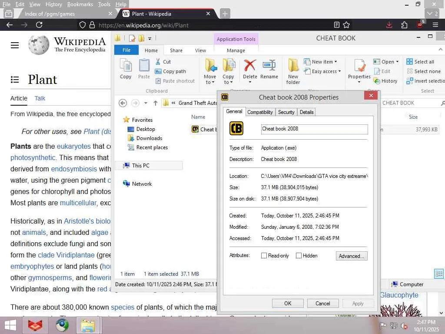Switch to Manage ribbon tab
Image resolution: width=445 pixels, height=334 pixels.
coord(236,50)
